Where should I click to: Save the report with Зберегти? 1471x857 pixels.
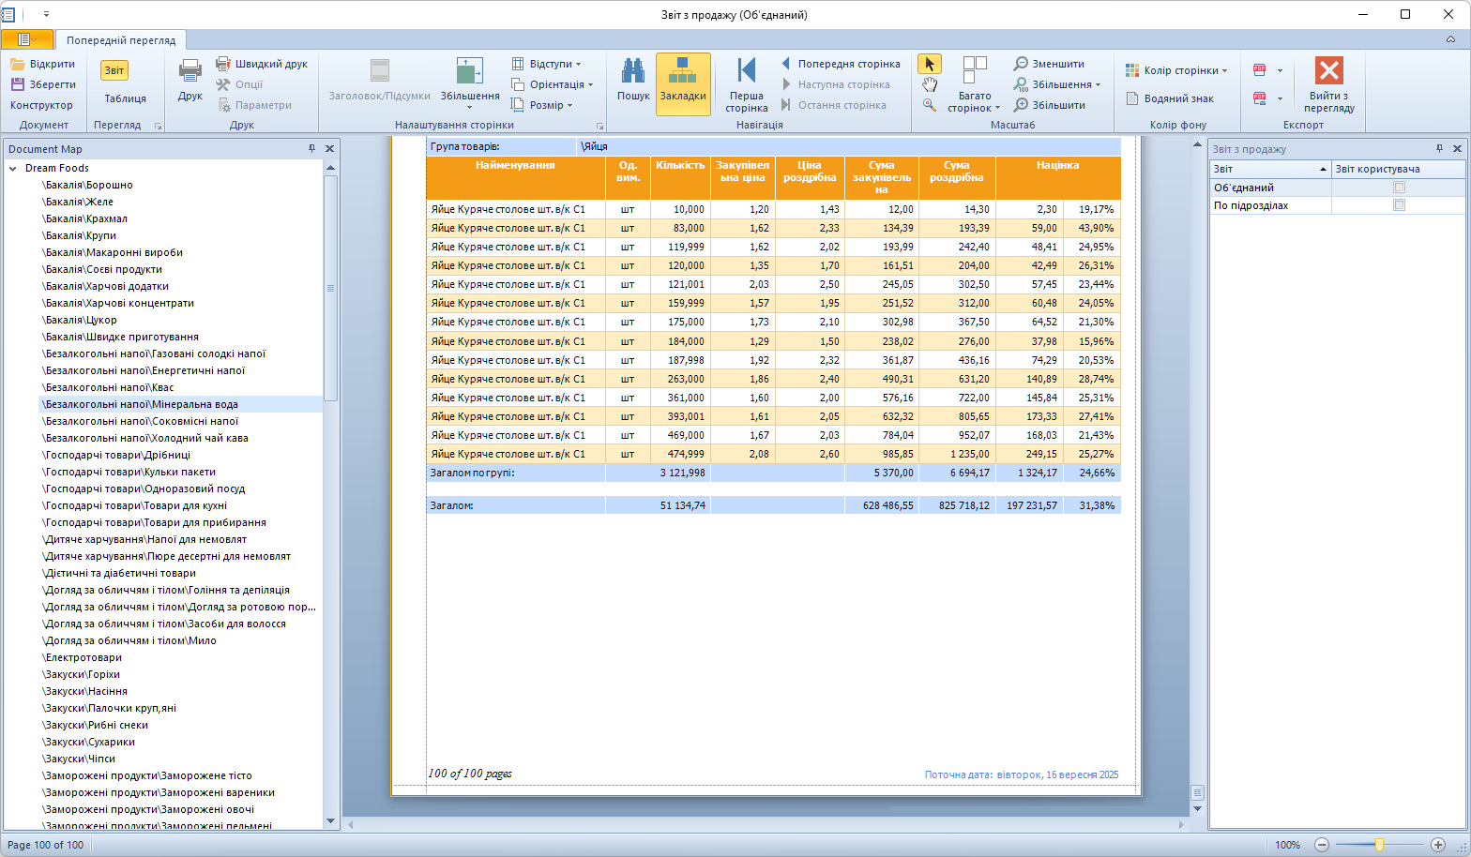(x=43, y=84)
